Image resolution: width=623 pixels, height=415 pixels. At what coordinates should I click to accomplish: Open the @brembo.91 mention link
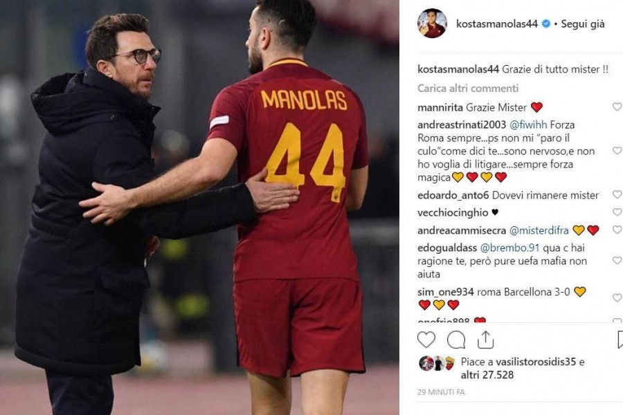(509, 248)
